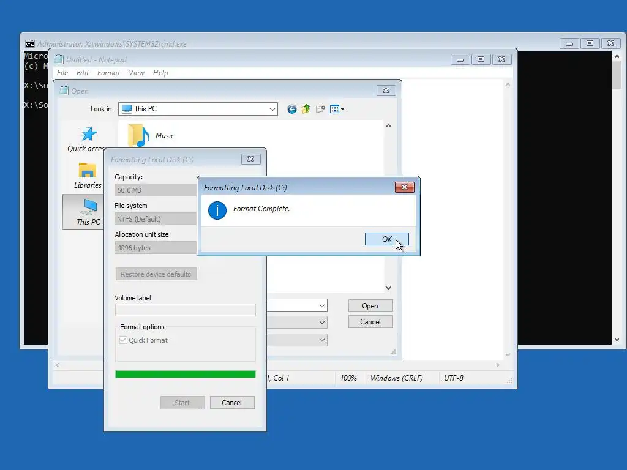The height and width of the screenshot is (470, 627).
Task: Maximize the Notepad window
Action: point(481,59)
